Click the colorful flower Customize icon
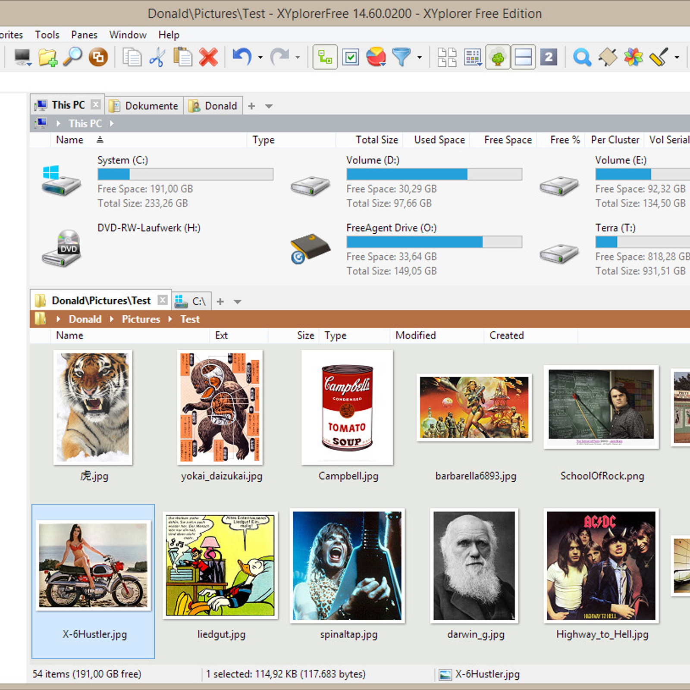This screenshot has width=690, height=690. tap(633, 57)
